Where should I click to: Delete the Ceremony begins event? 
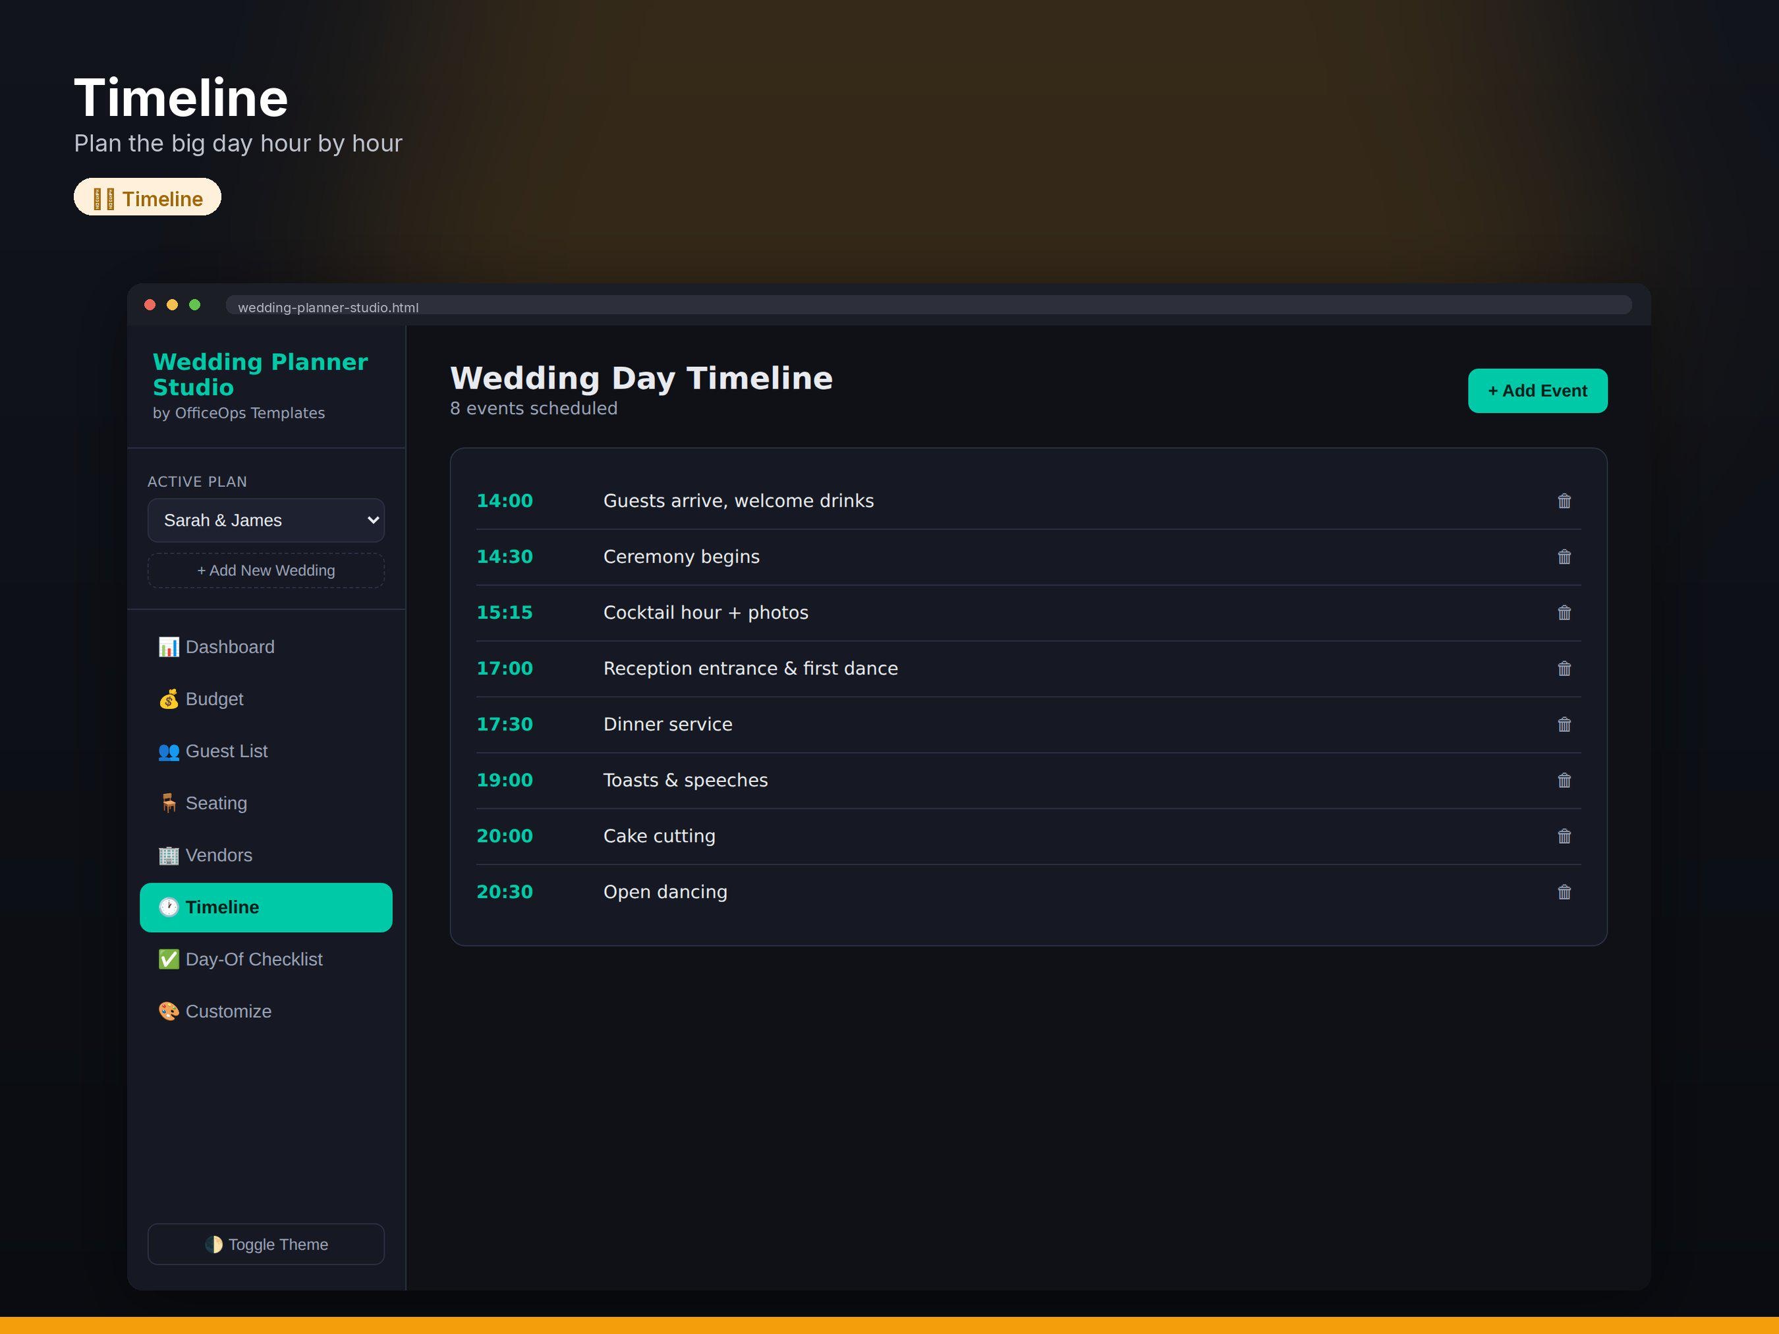point(1564,557)
